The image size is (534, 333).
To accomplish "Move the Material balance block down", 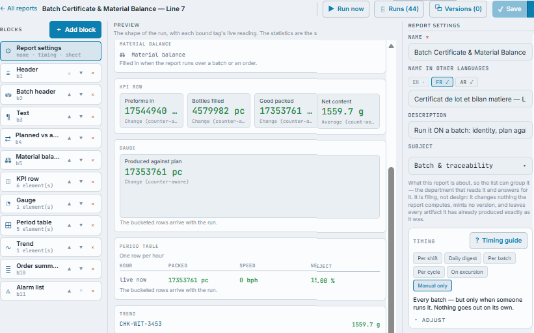I will point(81,160).
